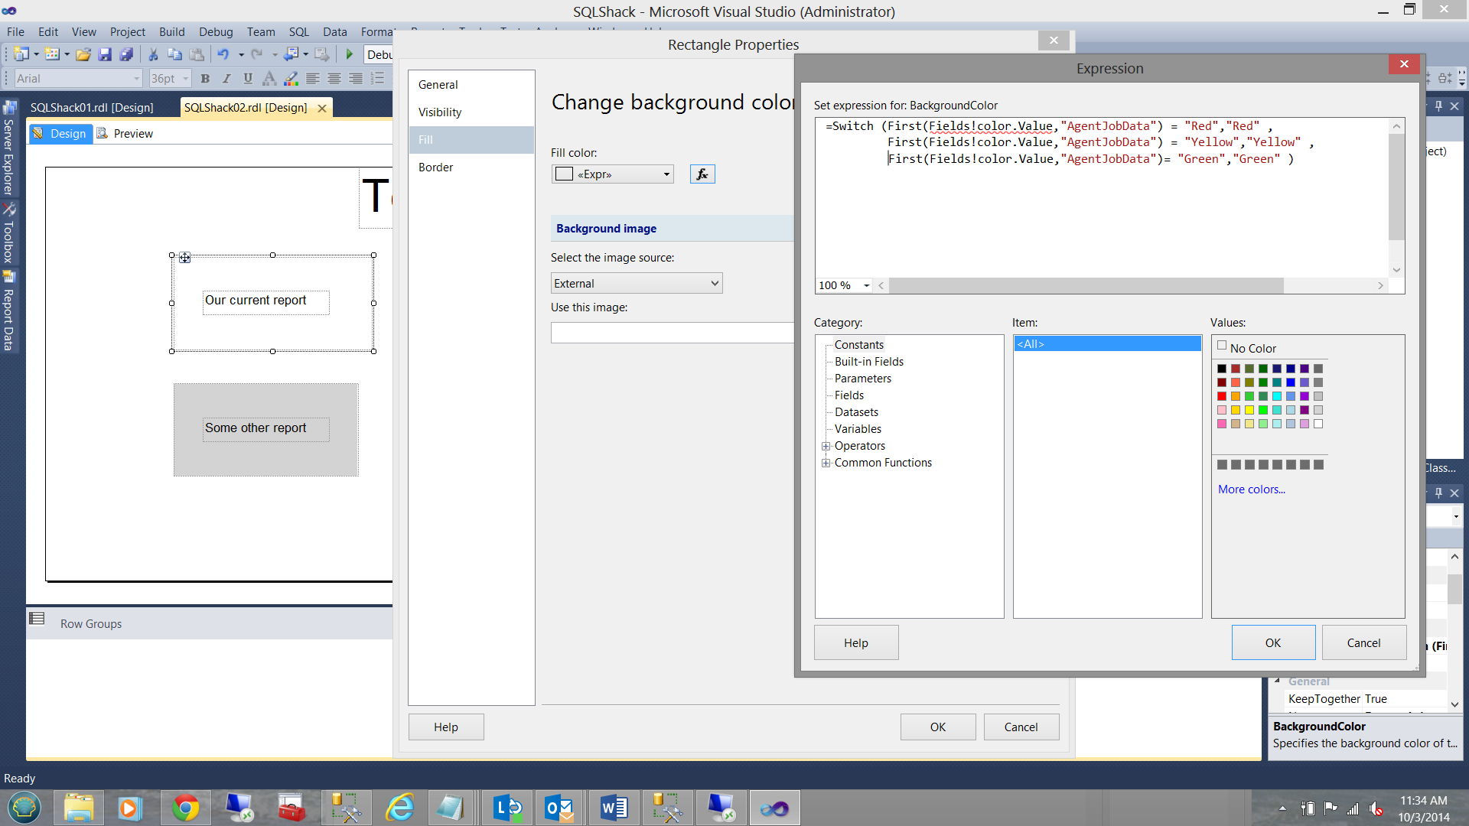Click the fx expression button beside Fill color
The width and height of the screenshot is (1469, 826).
click(x=702, y=174)
